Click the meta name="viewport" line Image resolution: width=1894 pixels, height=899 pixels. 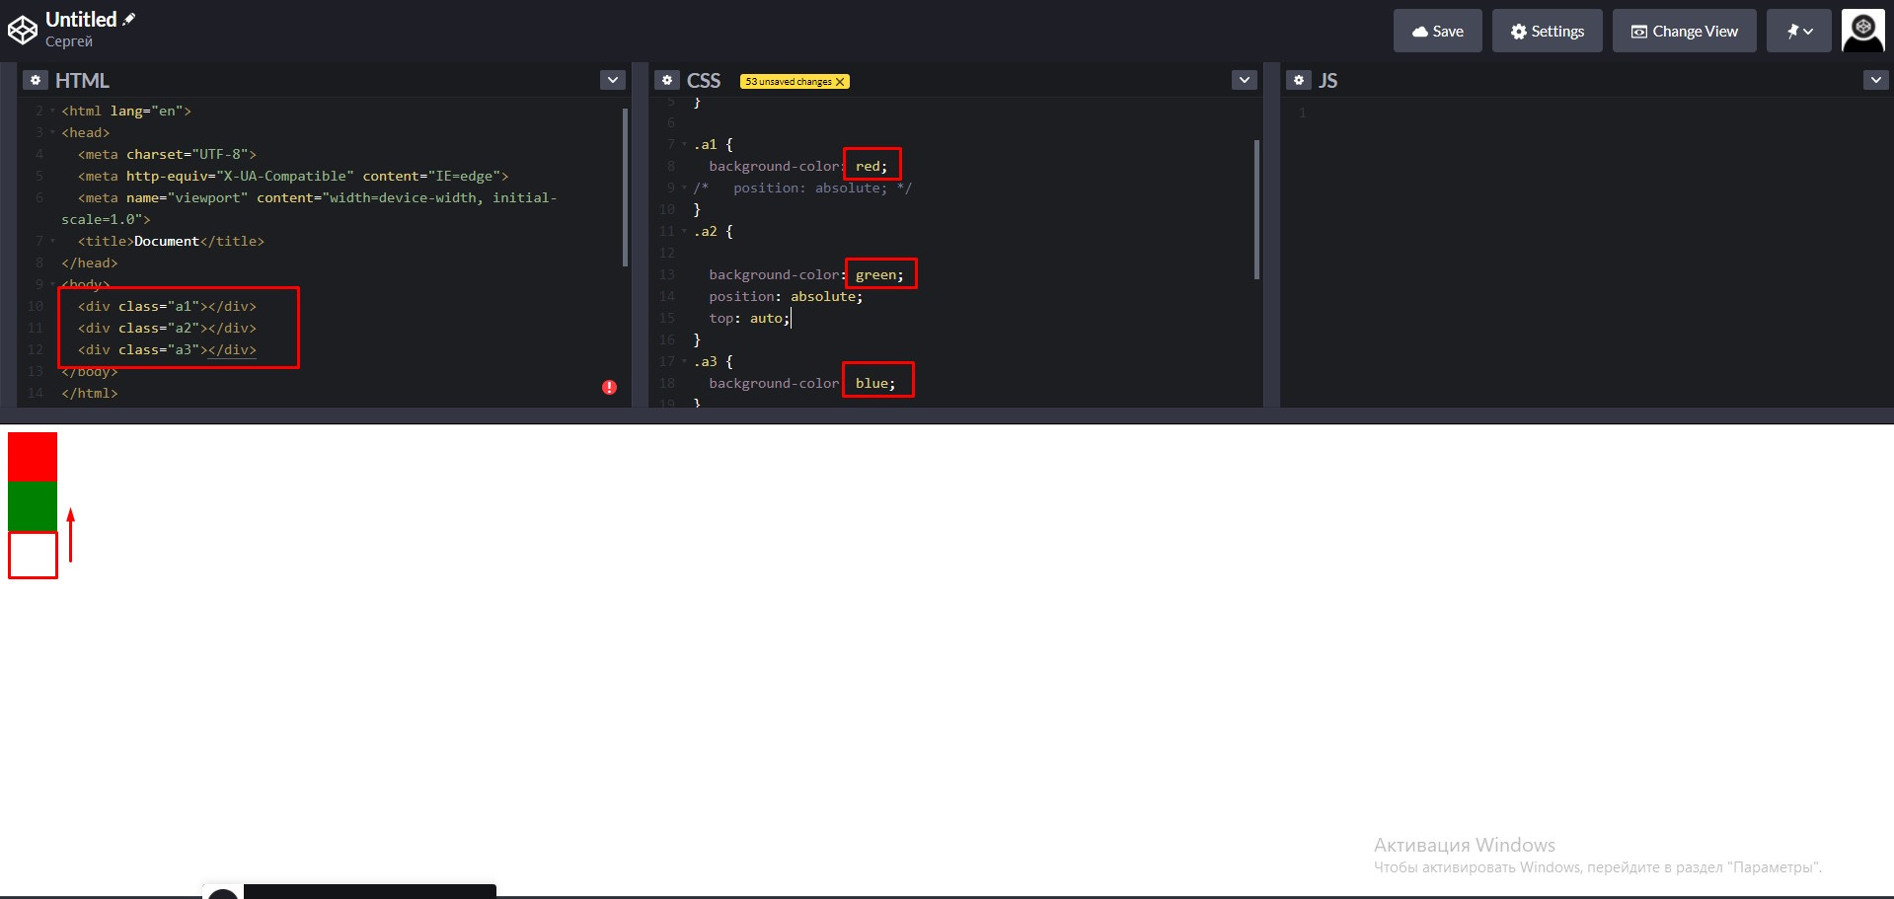(309, 208)
